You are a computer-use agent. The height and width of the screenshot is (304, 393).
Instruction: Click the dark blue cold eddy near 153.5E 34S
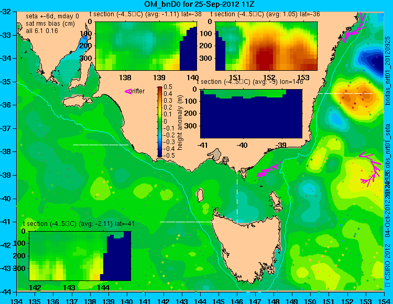coord(374,60)
